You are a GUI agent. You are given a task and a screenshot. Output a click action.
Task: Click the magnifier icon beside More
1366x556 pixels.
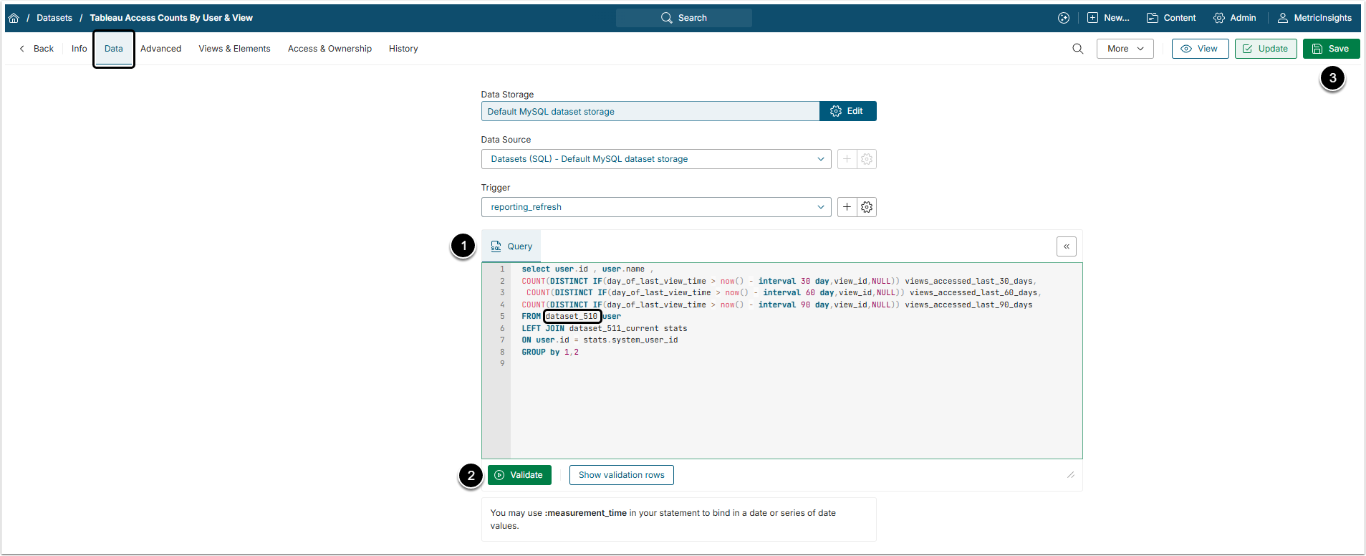(x=1077, y=49)
